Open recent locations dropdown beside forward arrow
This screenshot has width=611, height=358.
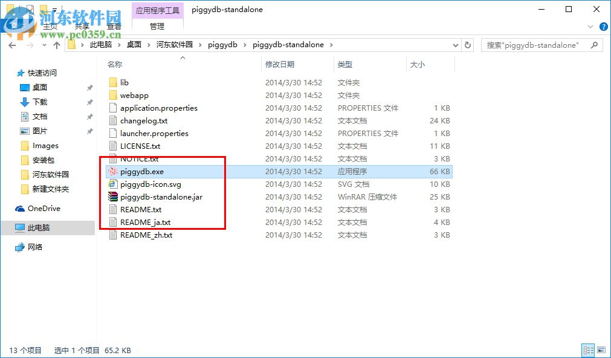tap(42, 44)
